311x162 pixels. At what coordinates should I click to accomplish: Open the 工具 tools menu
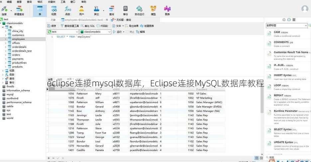[63, 2]
